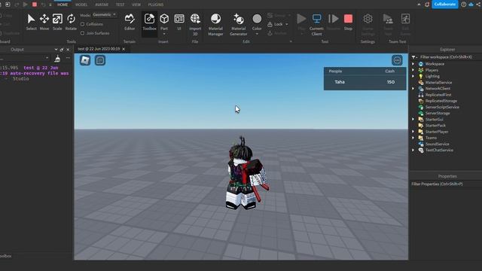The image size is (482, 271).
Task: Activate the Rotate tool
Action: pyautogui.click(x=71, y=22)
